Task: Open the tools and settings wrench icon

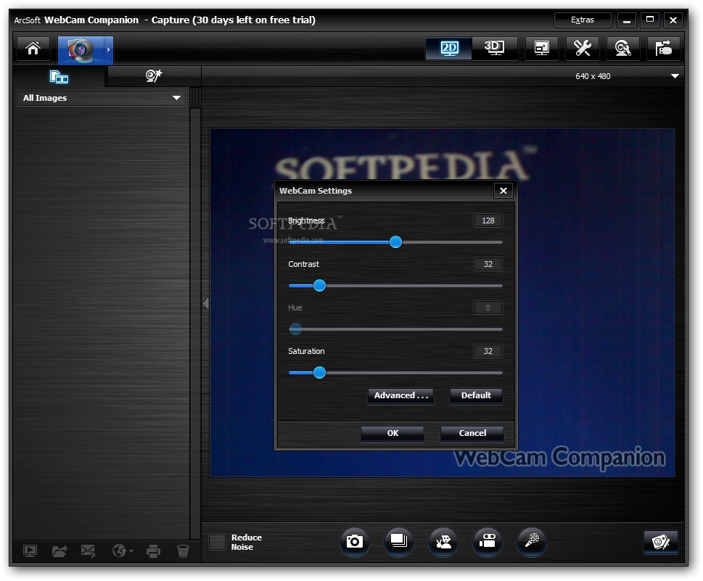Action: pyautogui.click(x=583, y=48)
